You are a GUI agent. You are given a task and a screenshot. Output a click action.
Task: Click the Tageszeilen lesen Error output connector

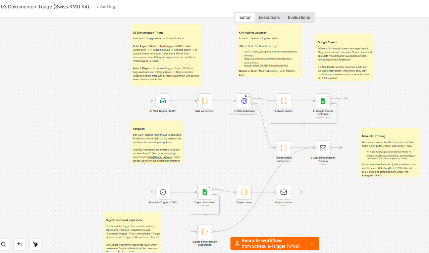212,195
